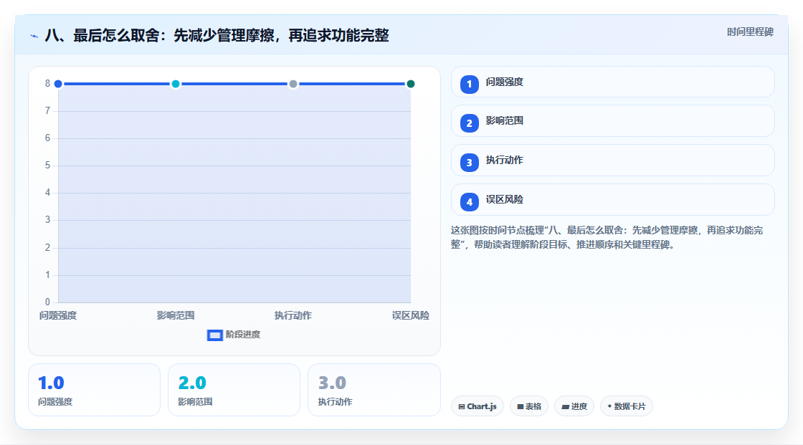Click the section title 八、最后怎么取舍

(217, 36)
